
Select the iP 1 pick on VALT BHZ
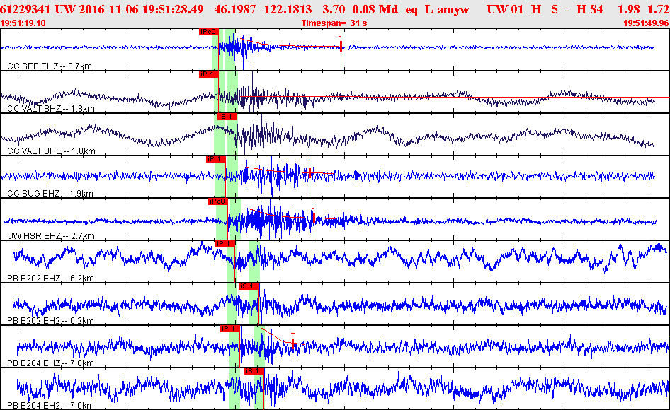pos(209,74)
